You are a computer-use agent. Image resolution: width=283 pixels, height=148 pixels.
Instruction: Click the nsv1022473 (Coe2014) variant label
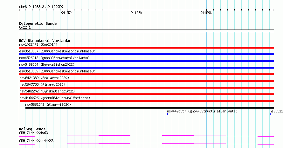point(38,44)
